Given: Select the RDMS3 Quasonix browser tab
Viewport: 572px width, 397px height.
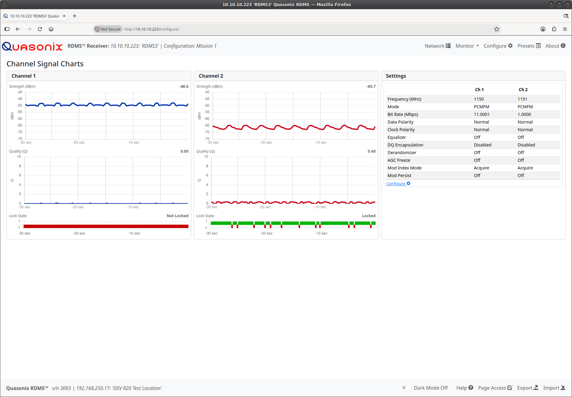Looking at the screenshot, I should tap(35, 16).
